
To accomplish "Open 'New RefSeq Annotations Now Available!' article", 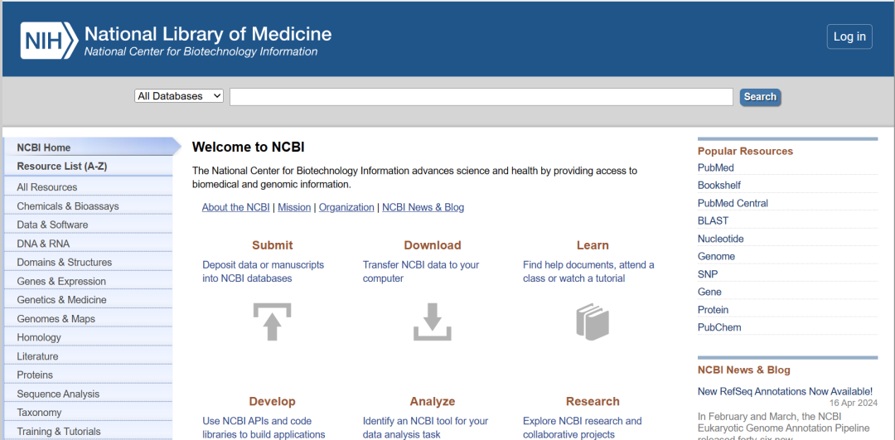I will (x=785, y=391).
